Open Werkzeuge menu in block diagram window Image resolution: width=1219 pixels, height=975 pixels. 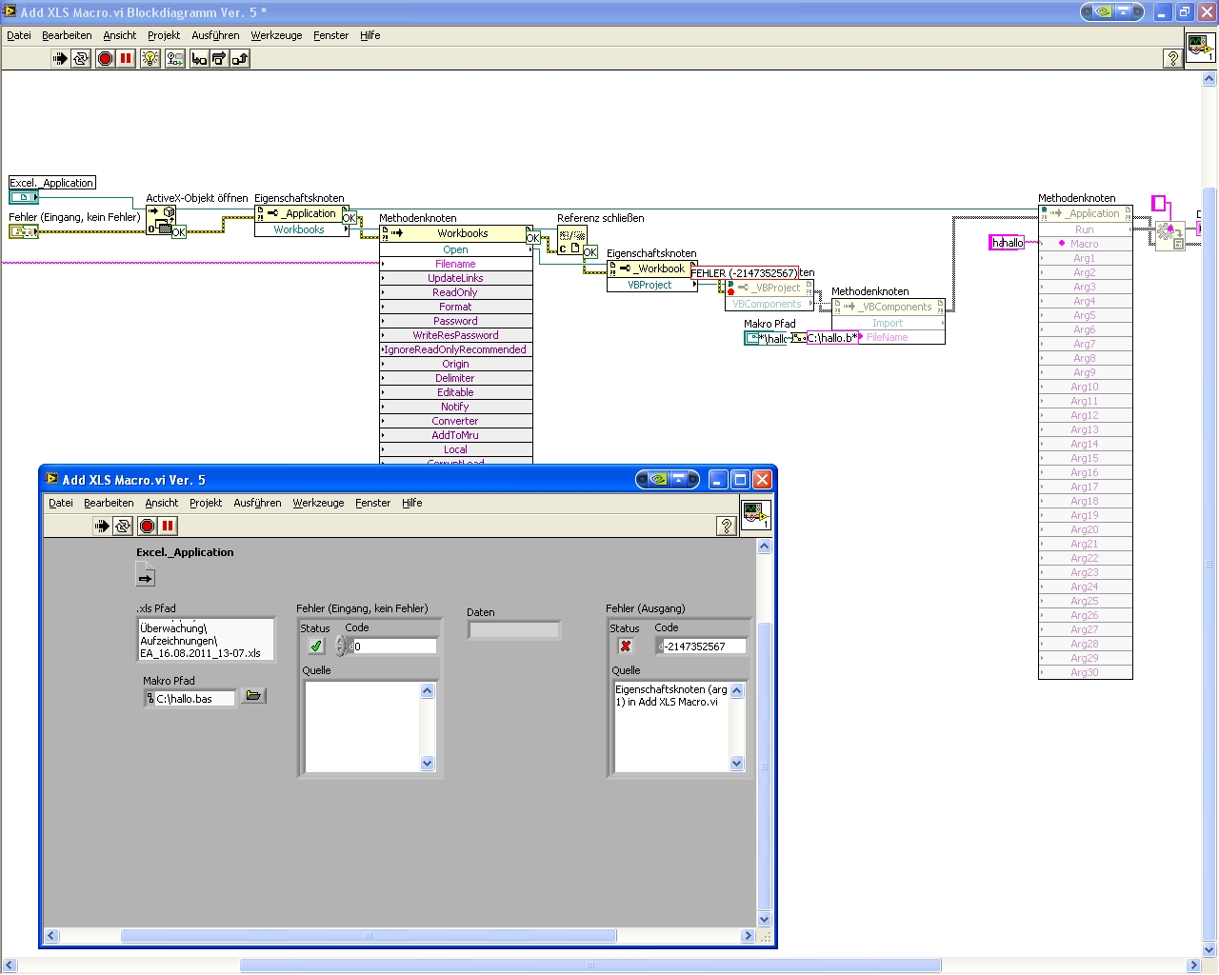tap(276, 35)
